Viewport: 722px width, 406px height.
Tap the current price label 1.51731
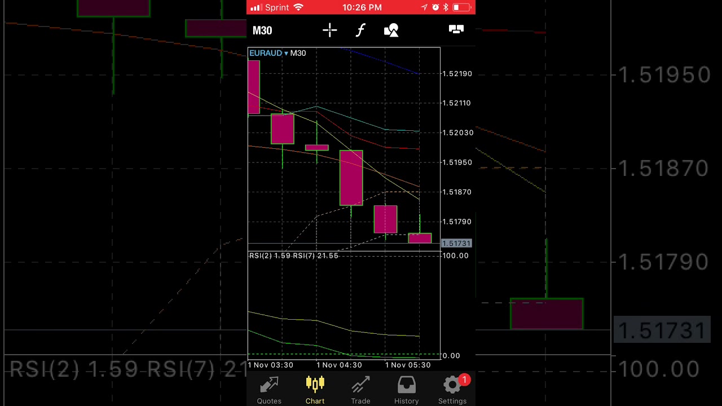coord(456,243)
